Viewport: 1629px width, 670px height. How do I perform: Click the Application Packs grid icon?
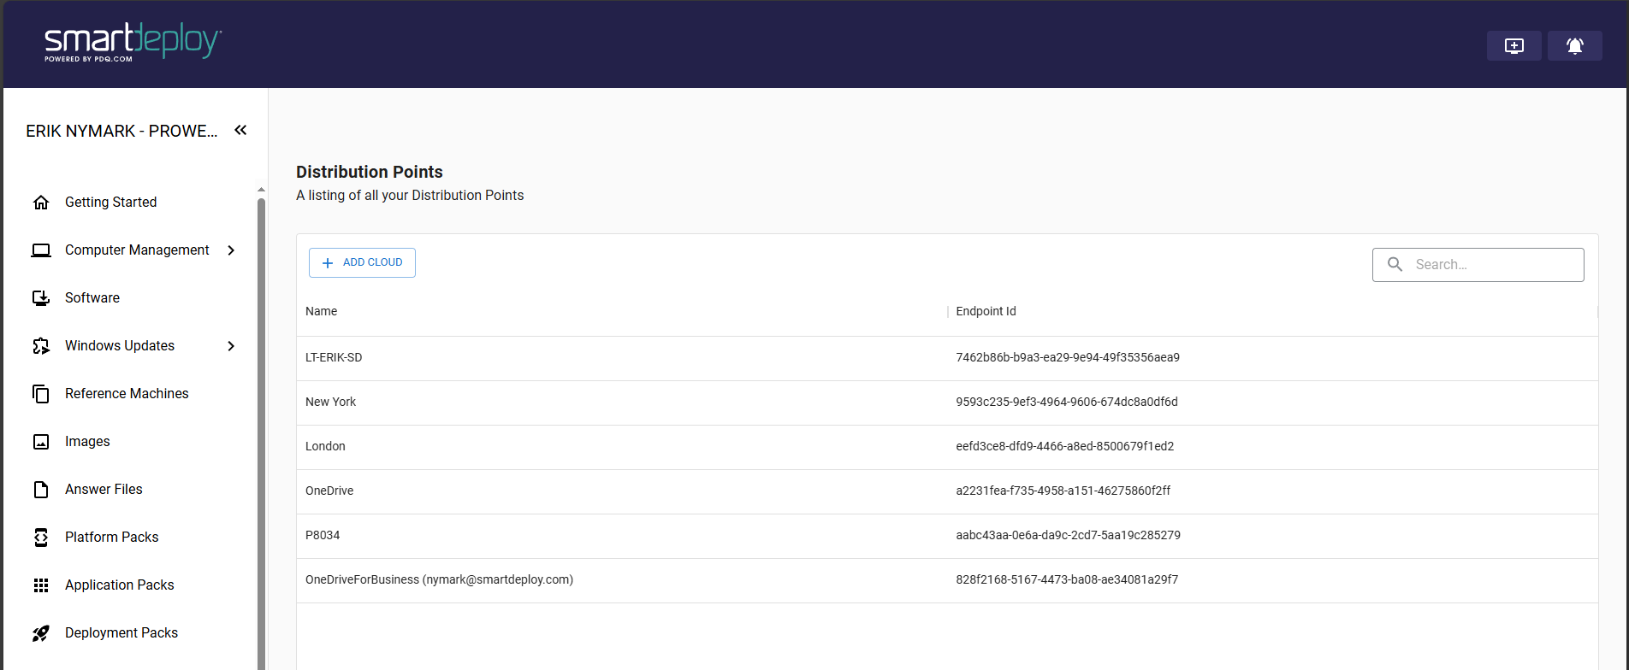pyautogui.click(x=41, y=585)
